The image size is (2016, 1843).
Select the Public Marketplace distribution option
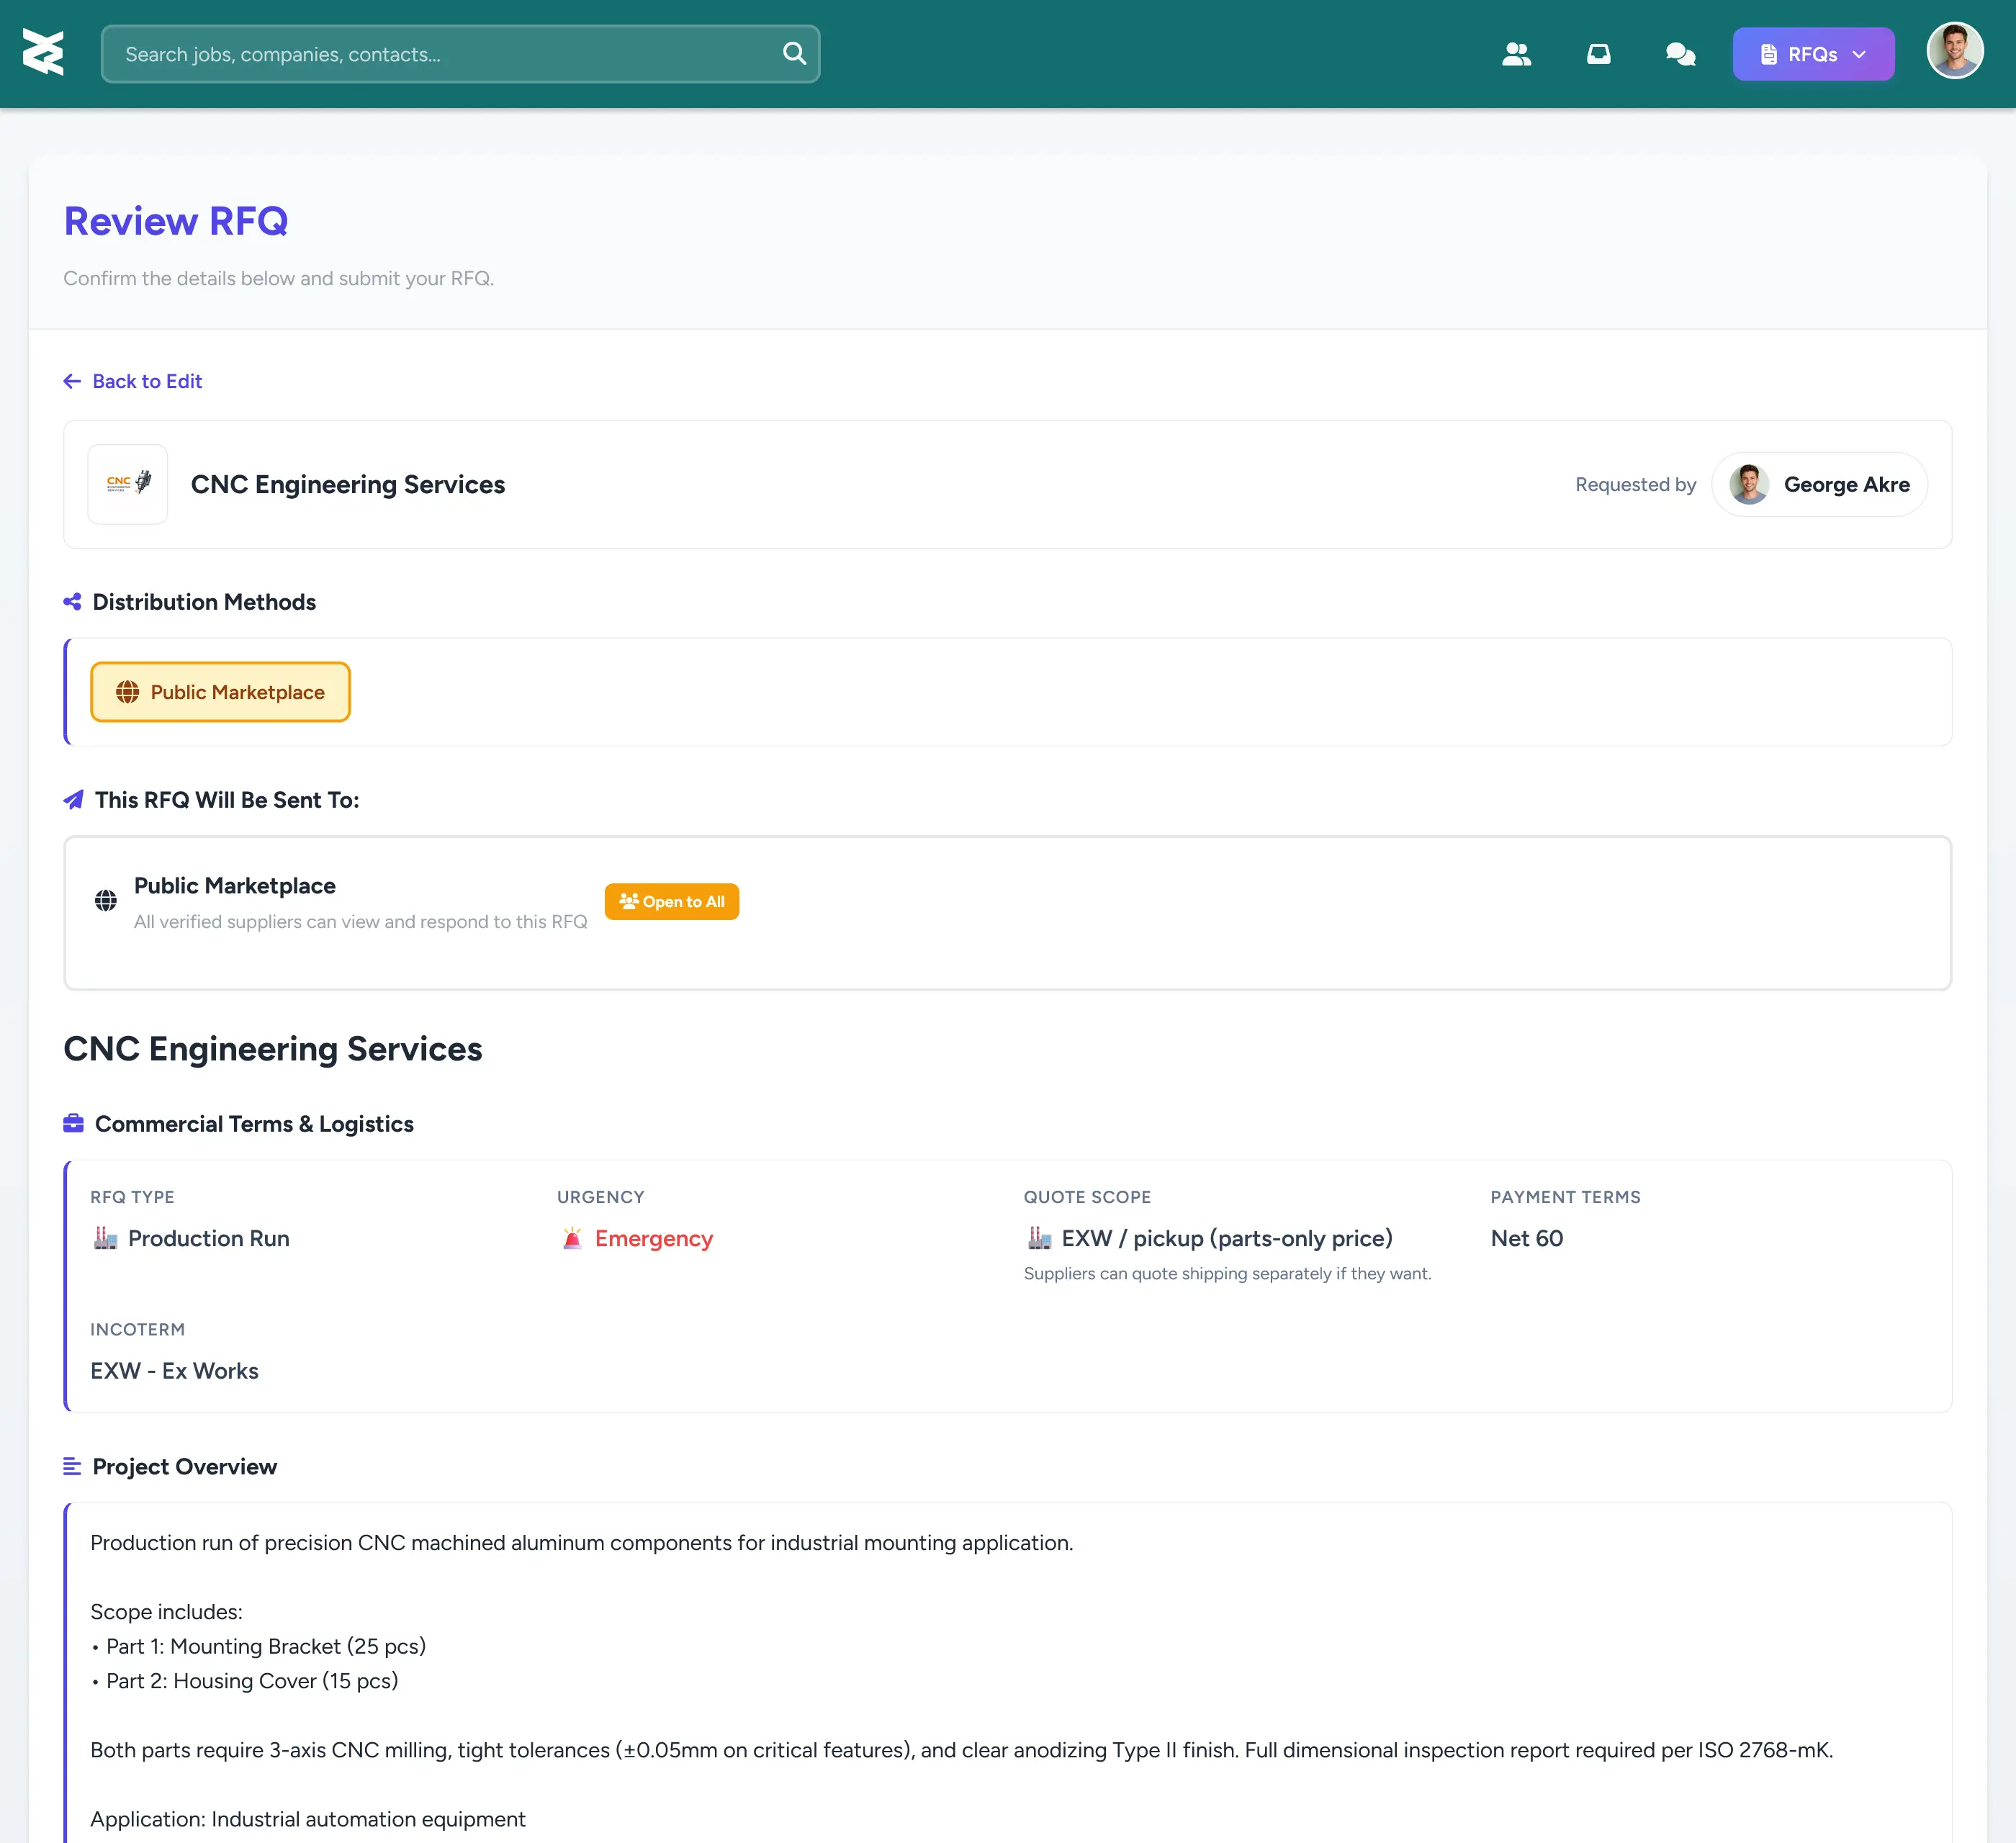220,691
